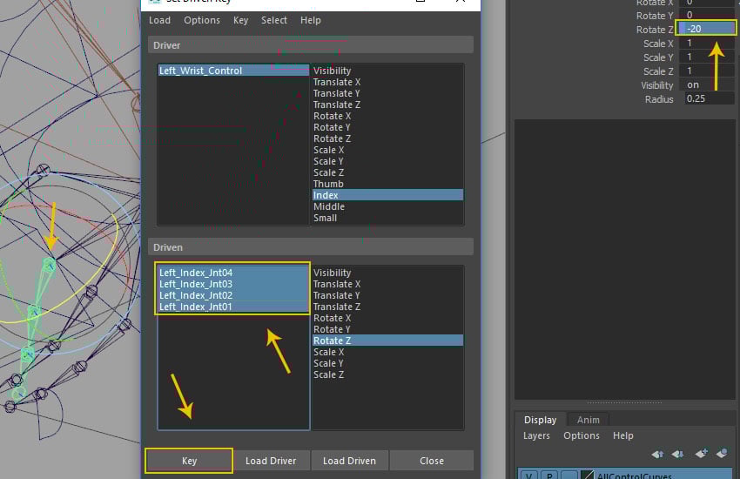This screenshot has height=479, width=740.
Task: Click Scale Z value field in Channel Box
Action: pos(707,71)
